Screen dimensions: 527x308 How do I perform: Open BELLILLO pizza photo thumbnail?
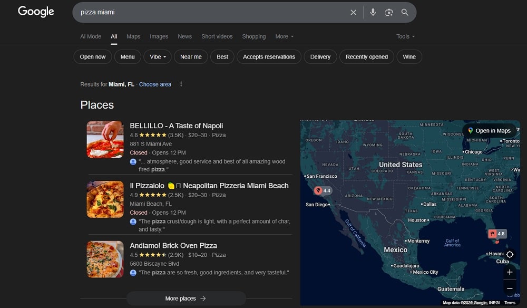pos(105,140)
